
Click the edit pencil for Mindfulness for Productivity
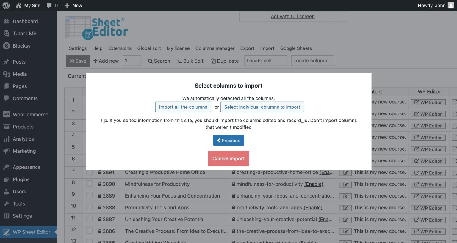pos(345,184)
